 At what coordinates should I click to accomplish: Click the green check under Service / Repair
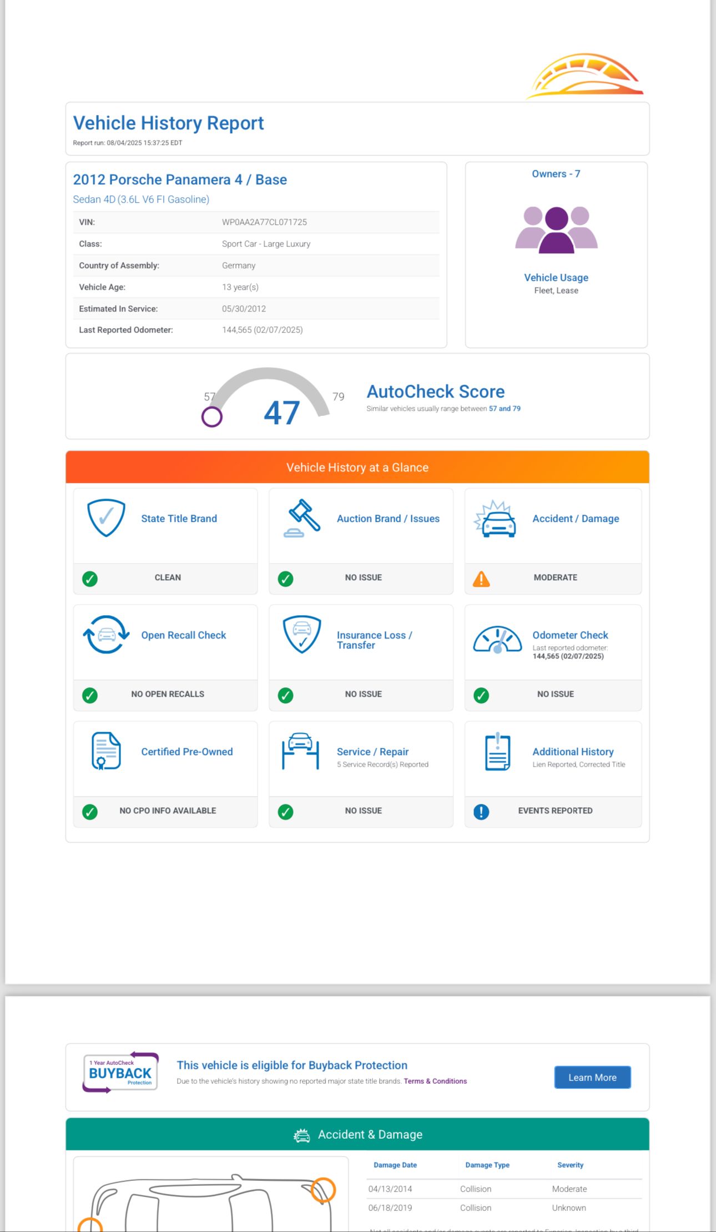click(x=286, y=812)
